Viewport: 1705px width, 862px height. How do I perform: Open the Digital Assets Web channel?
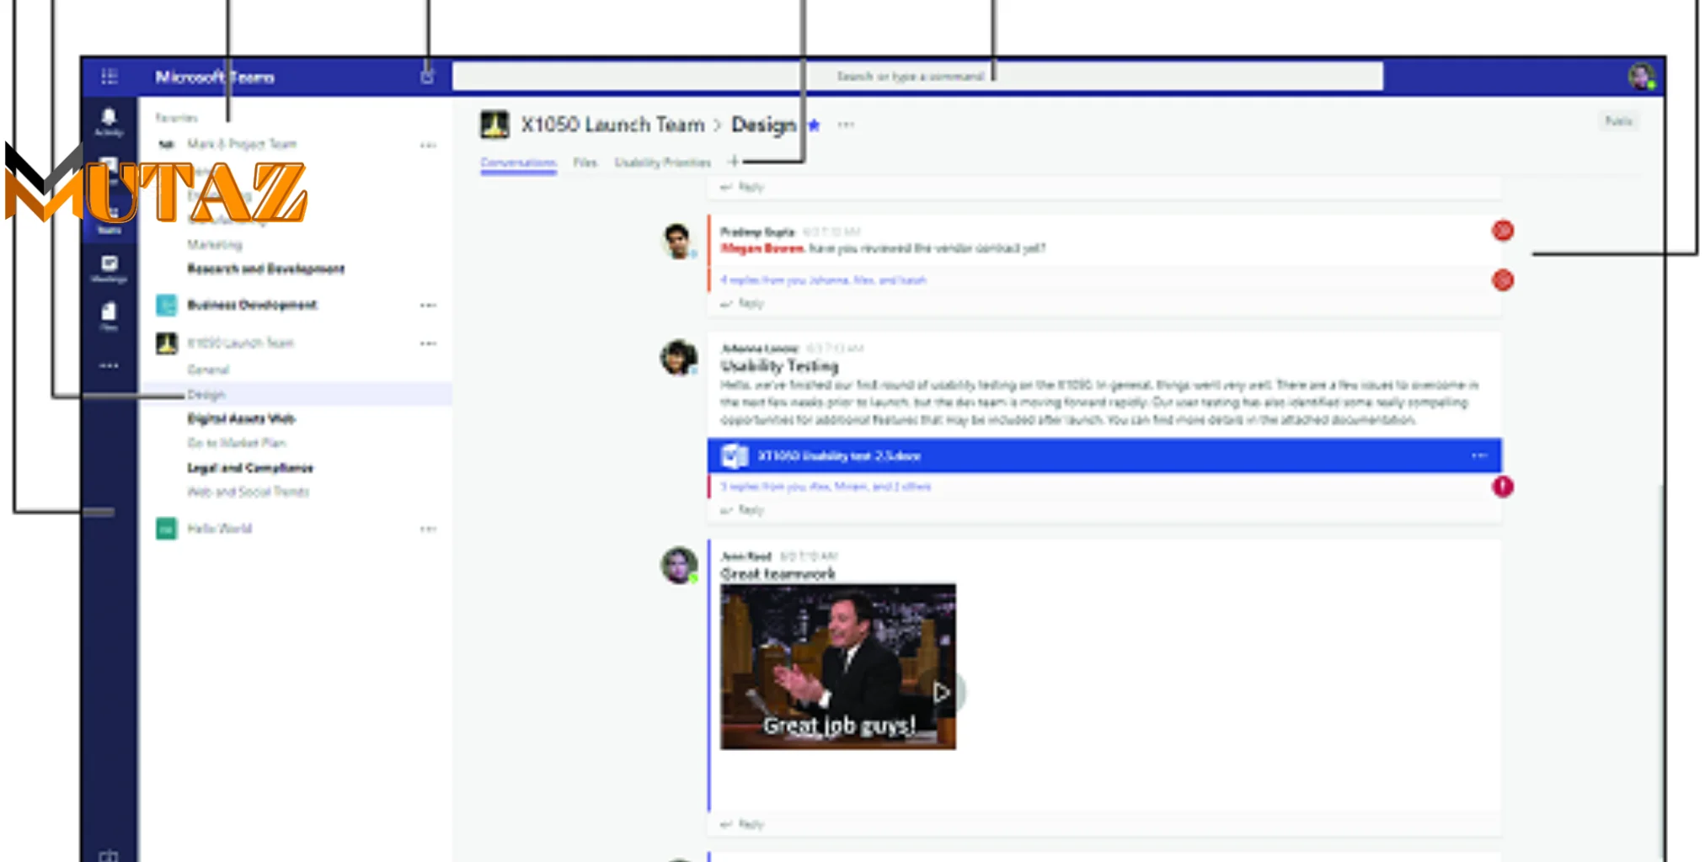[241, 418]
